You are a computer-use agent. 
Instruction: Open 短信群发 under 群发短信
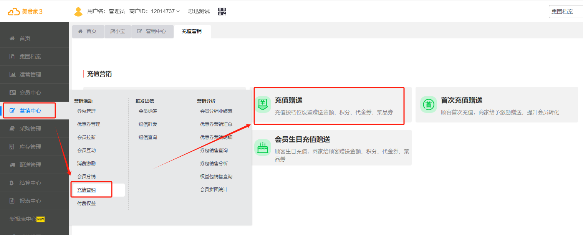pyautogui.click(x=148, y=124)
